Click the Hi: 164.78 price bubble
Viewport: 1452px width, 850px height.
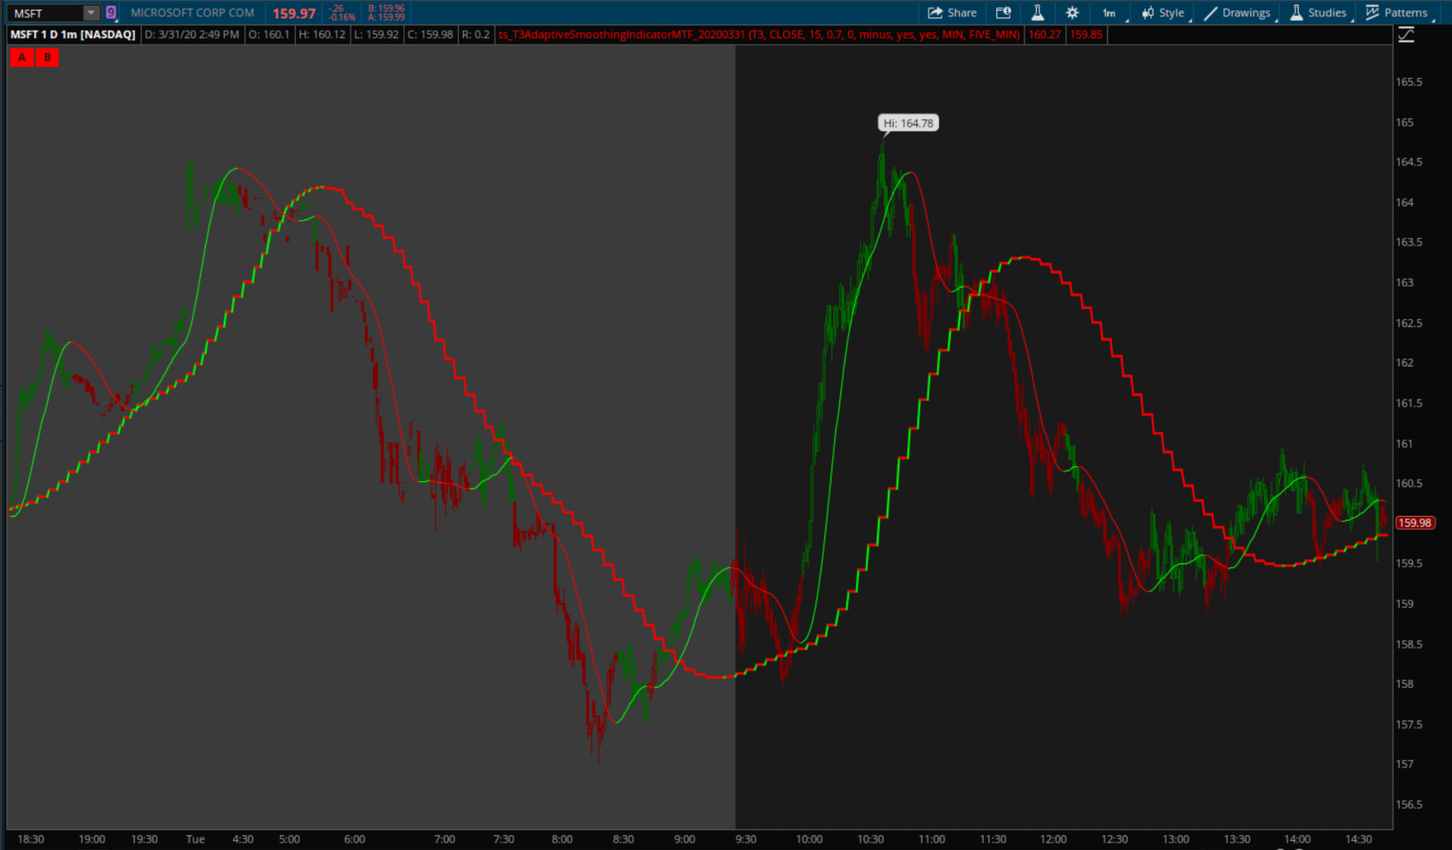pyautogui.click(x=908, y=123)
